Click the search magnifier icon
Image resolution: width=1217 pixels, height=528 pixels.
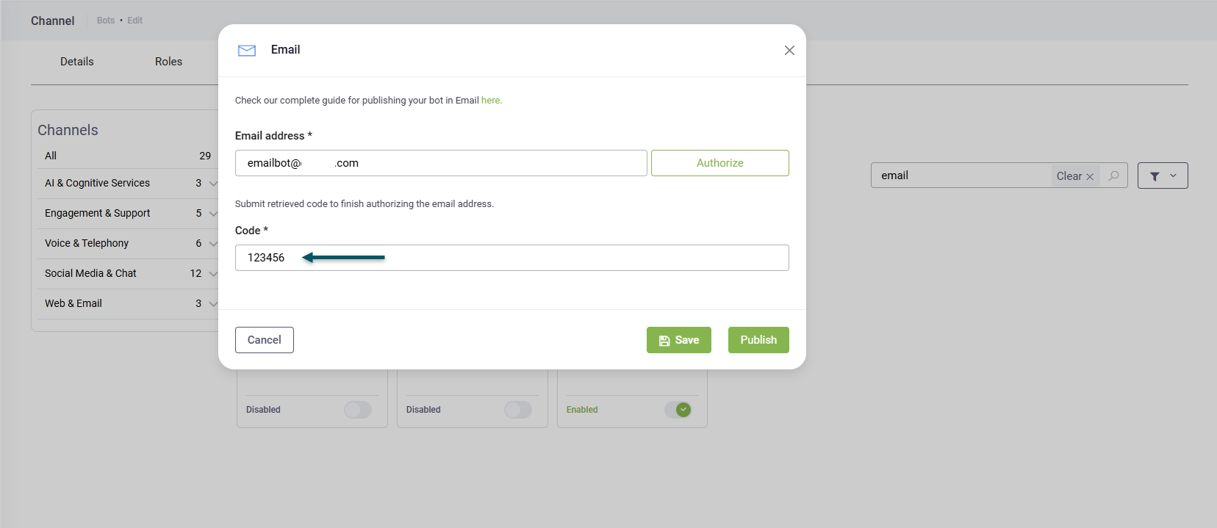click(x=1114, y=176)
